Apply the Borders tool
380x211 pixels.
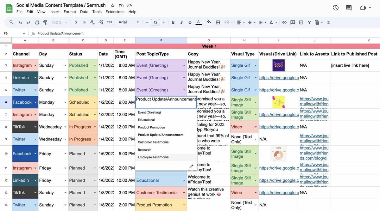[218, 22]
